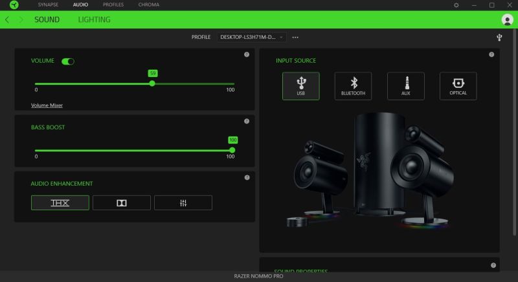Switch to the Synapse tab

point(48,5)
